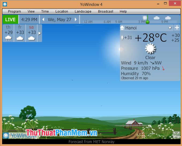Click 6 AM on the timeline
Viewport: 182px width, 146px height.
click(107, 22)
